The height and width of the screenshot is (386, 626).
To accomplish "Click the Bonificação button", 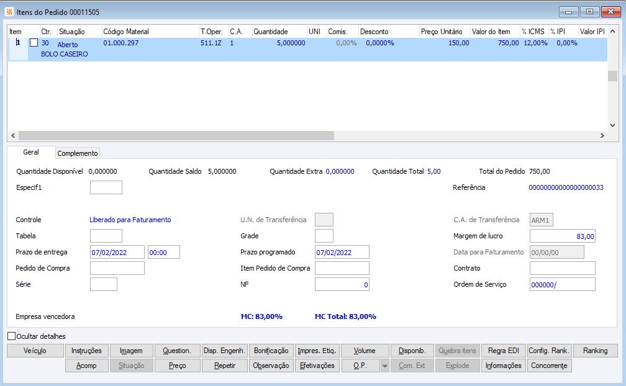I will point(271,351).
